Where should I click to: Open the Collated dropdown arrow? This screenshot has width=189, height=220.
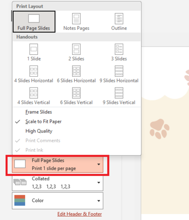[x=99, y=182]
